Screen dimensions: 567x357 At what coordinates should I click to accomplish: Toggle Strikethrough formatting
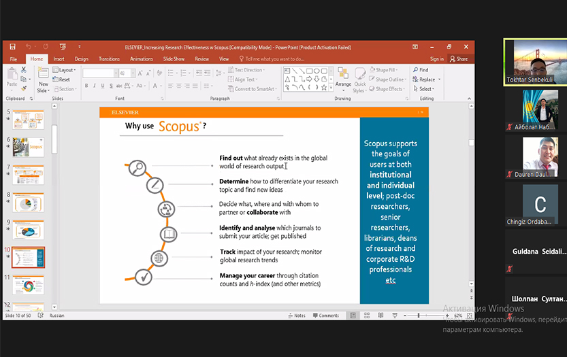coord(119,86)
